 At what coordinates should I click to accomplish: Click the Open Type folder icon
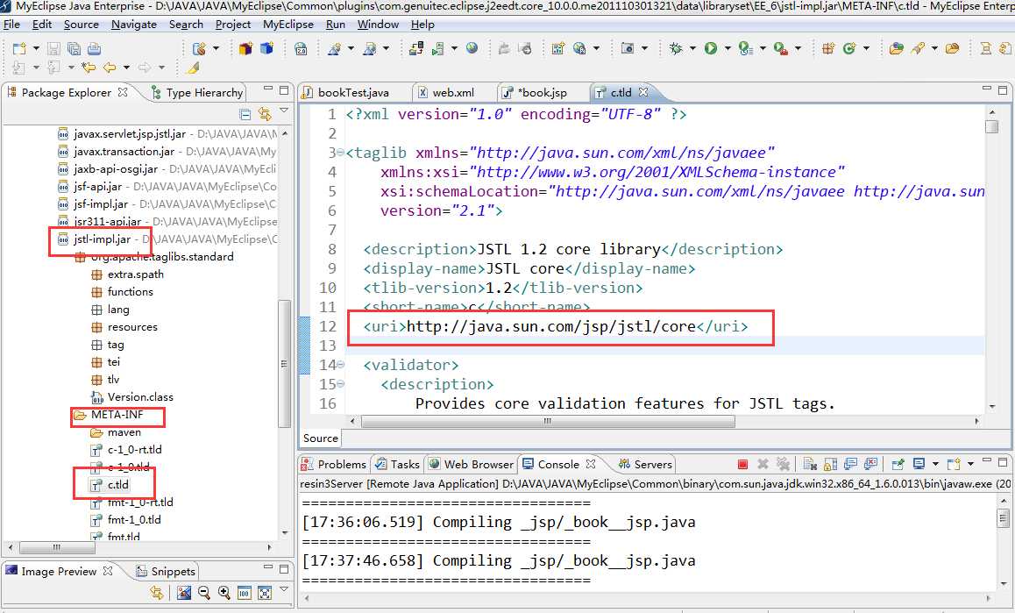click(x=896, y=48)
